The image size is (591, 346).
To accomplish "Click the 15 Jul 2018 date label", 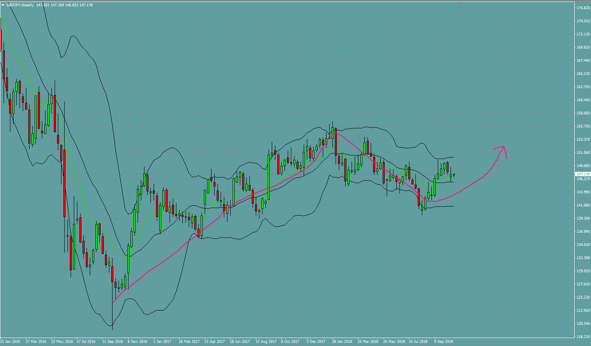I will pos(418,342).
